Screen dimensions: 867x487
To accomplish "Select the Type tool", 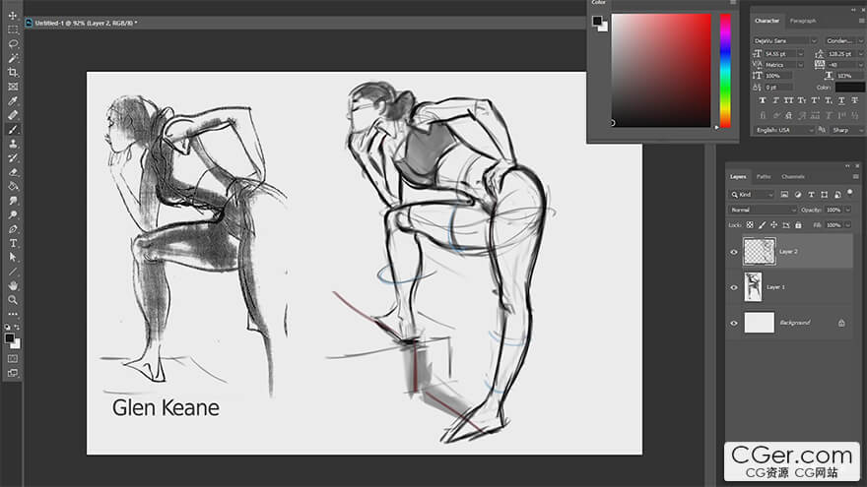I will pyautogui.click(x=13, y=244).
